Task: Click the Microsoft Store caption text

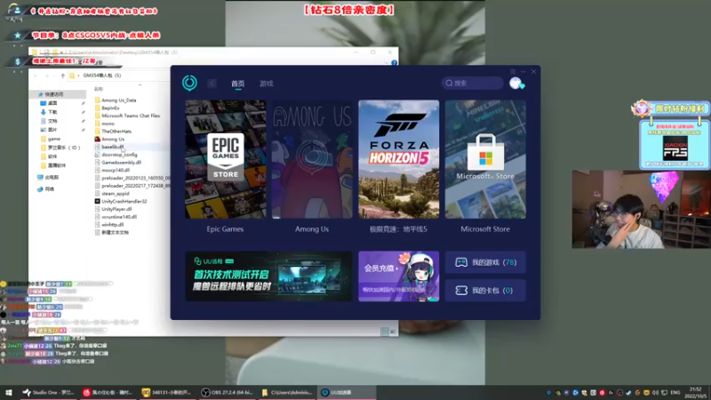Action: [x=485, y=229]
